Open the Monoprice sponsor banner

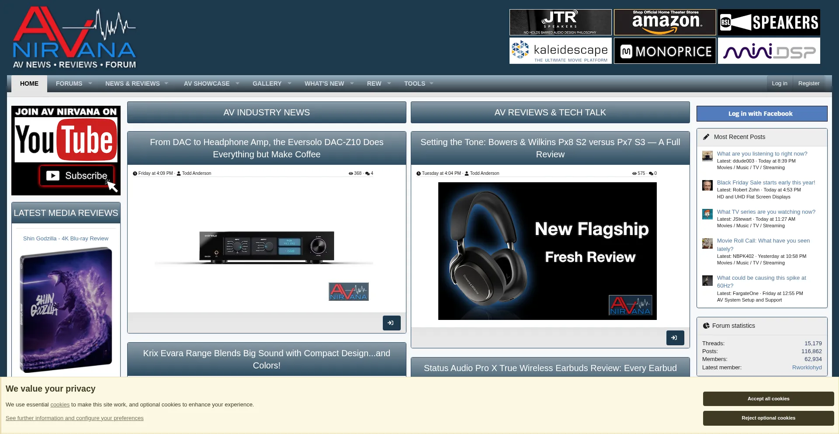click(665, 51)
